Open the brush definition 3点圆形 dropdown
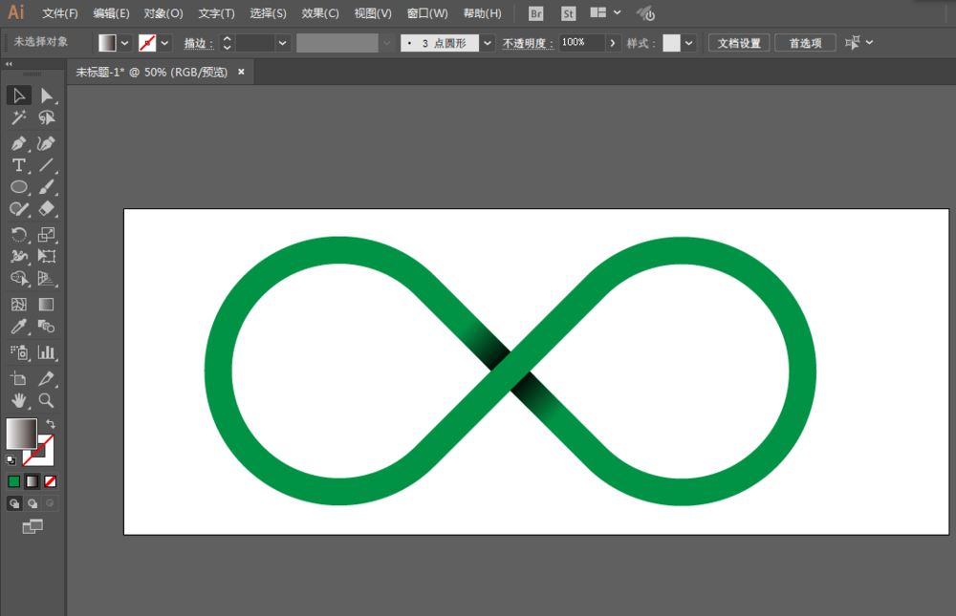 tap(487, 42)
